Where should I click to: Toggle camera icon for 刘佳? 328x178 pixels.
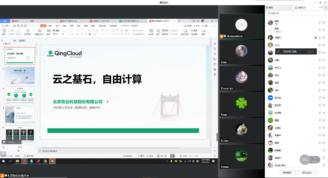click(324, 75)
